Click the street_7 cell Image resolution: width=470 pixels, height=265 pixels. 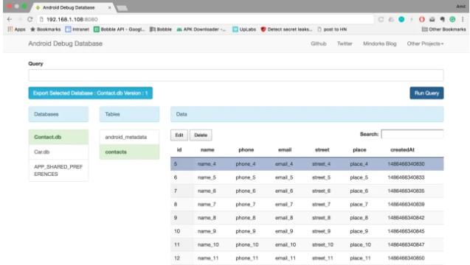pyautogui.click(x=321, y=205)
